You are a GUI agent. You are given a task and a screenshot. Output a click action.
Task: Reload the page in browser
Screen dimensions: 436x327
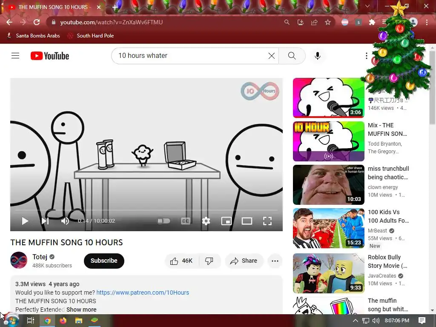tap(37, 22)
